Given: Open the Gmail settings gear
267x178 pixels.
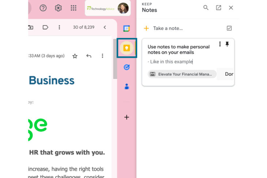Looking at the screenshot, I should tap(58, 8).
